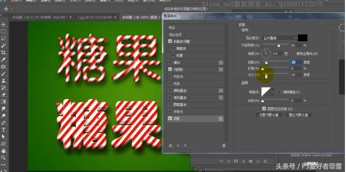Click the 复位为默认值 button
Image resolution: width=346 pixels, height=172 pixels.
(298, 115)
